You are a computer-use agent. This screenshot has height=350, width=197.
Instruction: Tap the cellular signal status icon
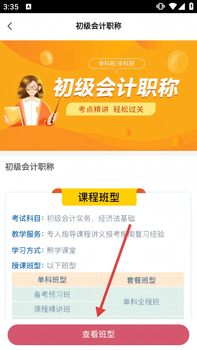click(x=182, y=7)
